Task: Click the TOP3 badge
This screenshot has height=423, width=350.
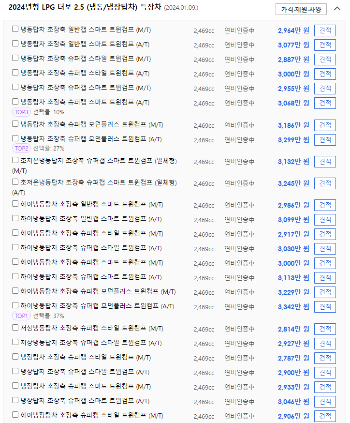Action: [x=21, y=112]
